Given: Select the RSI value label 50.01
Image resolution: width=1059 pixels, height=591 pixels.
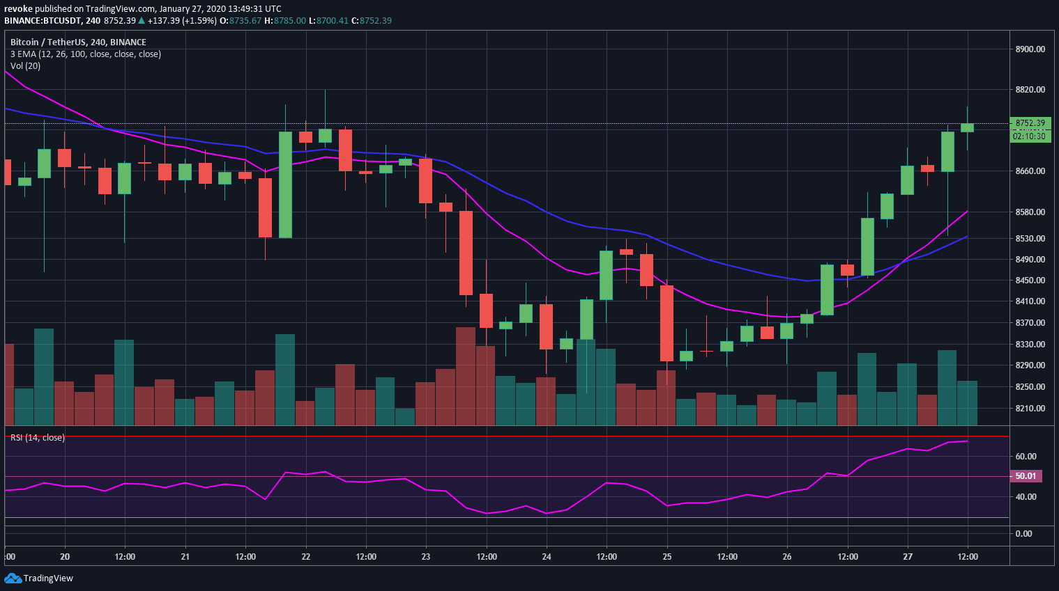Looking at the screenshot, I should tap(1025, 476).
